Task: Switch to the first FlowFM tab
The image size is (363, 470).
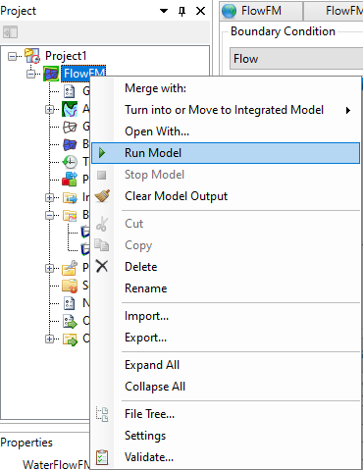Action: (261, 11)
